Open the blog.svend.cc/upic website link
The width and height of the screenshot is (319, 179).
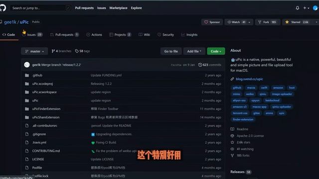(249, 79)
